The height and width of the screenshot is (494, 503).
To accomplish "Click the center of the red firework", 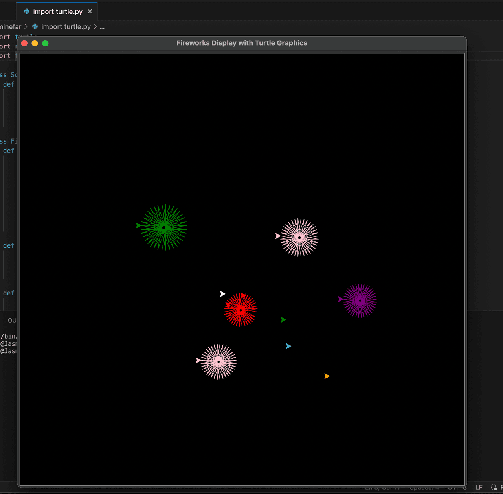I will [x=240, y=310].
